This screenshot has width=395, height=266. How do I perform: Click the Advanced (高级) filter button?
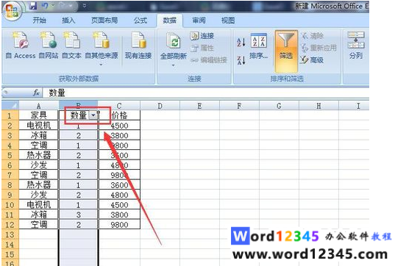(x=312, y=60)
